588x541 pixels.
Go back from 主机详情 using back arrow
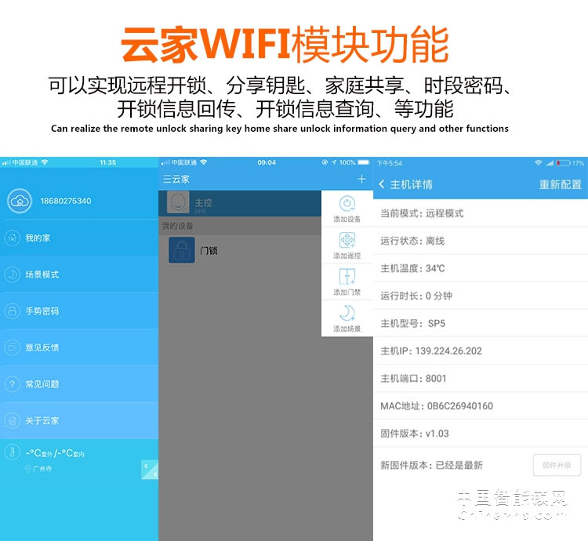pos(381,184)
